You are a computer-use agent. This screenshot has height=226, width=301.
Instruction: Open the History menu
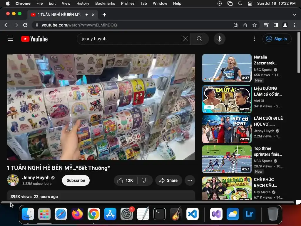(x=83, y=4)
